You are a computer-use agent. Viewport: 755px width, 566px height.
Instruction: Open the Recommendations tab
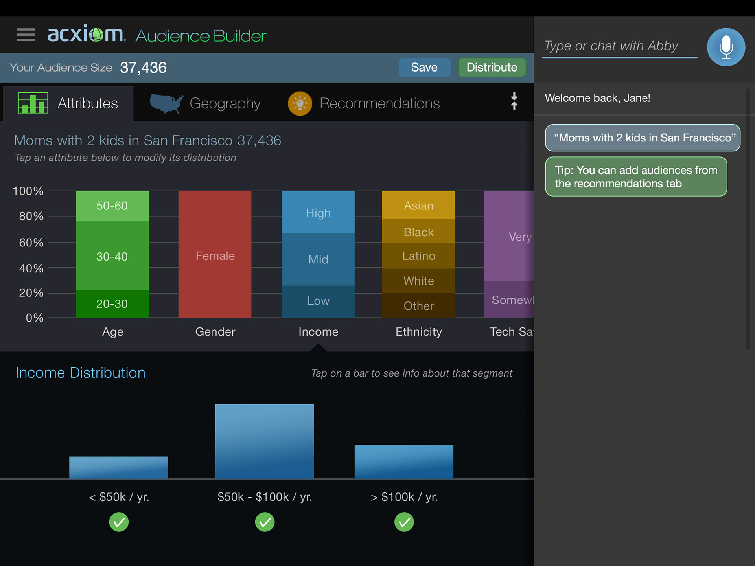[379, 103]
